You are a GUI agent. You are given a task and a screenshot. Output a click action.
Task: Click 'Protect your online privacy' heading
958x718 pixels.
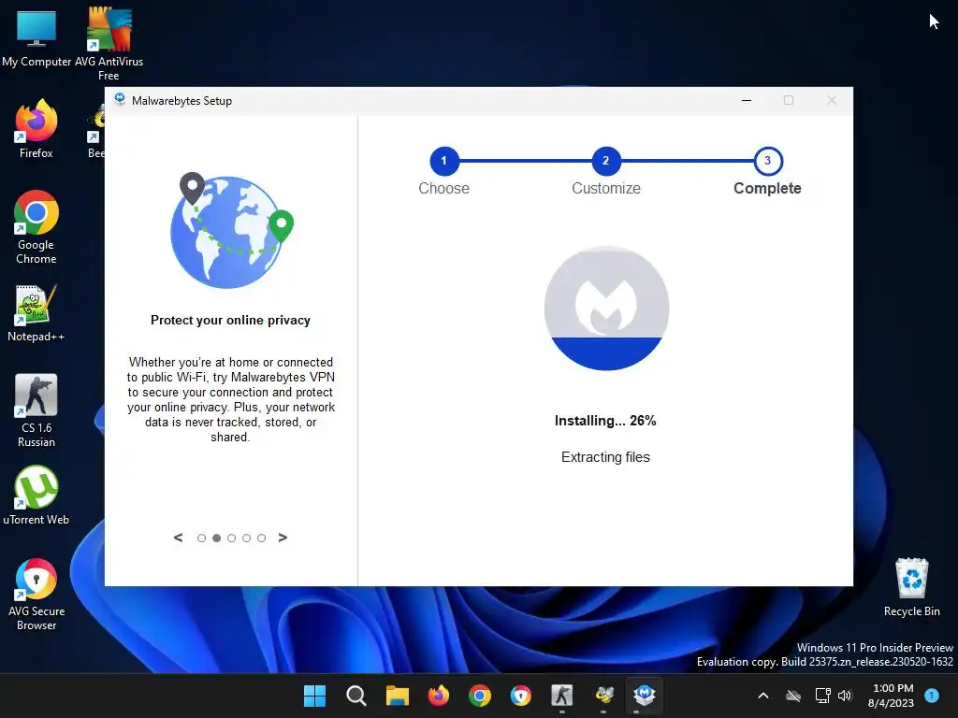(230, 320)
